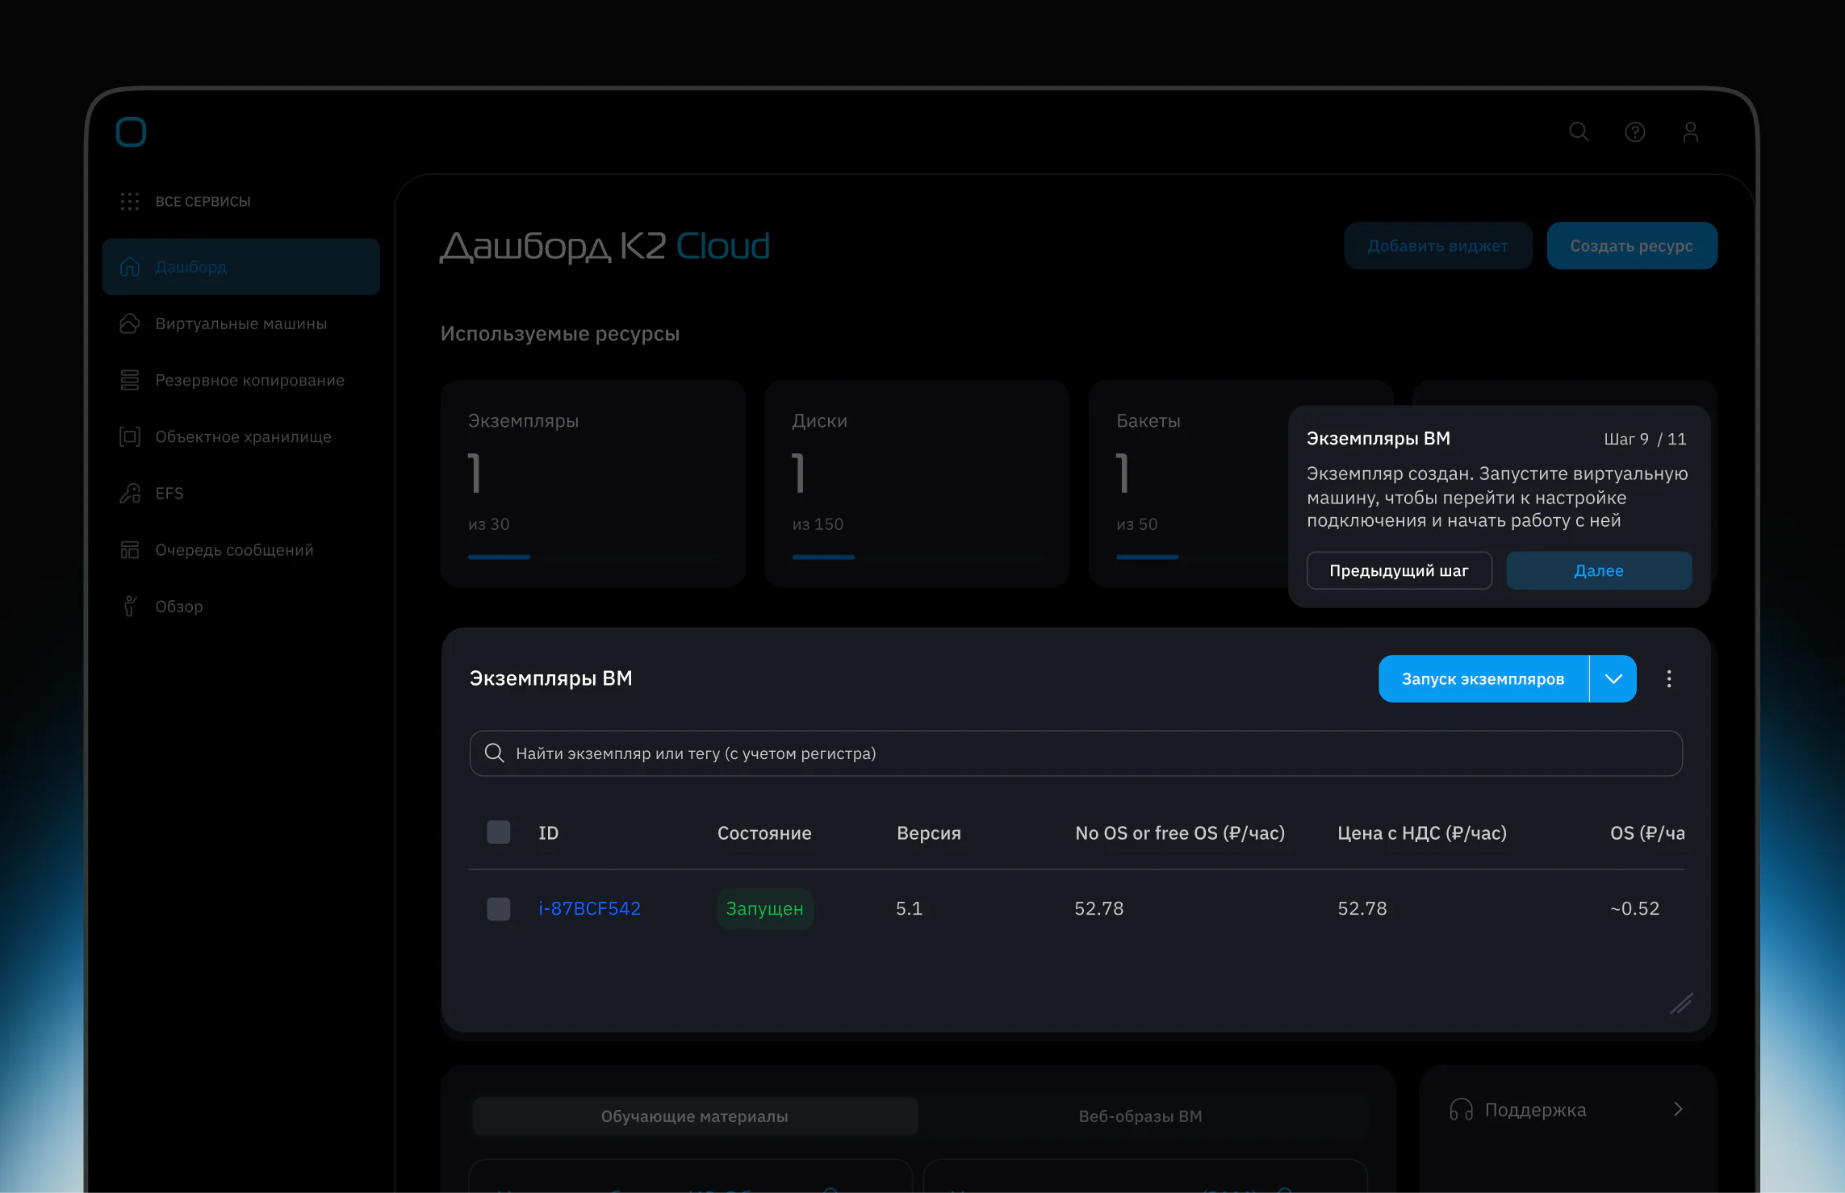Click the Обзор sidebar icon

click(129, 606)
